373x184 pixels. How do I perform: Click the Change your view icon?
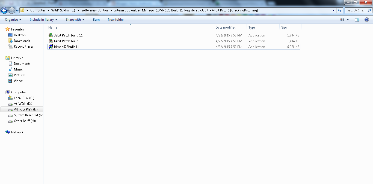coord(342,20)
